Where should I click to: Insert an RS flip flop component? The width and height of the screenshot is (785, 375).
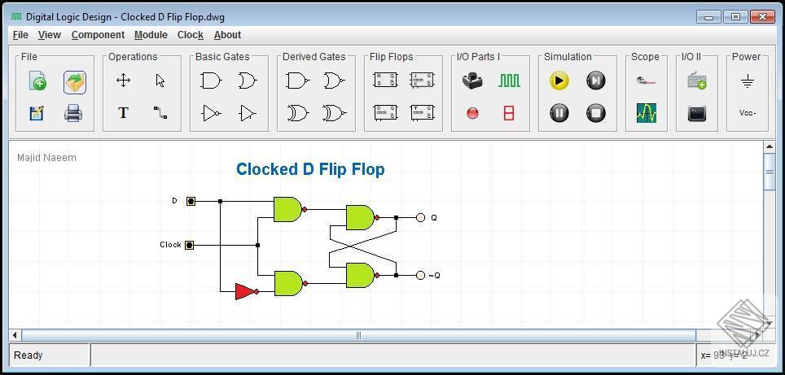point(385,80)
